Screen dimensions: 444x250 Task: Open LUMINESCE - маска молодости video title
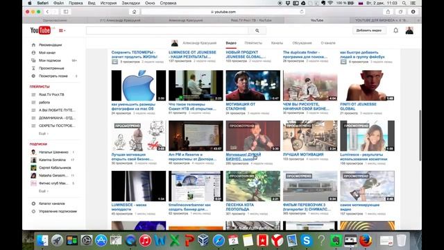click(x=129, y=207)
